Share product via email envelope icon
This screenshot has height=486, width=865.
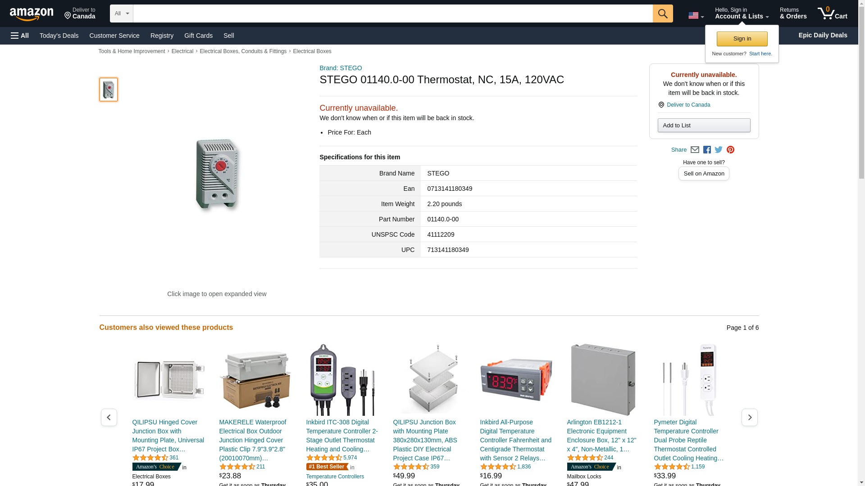[695, 150]
